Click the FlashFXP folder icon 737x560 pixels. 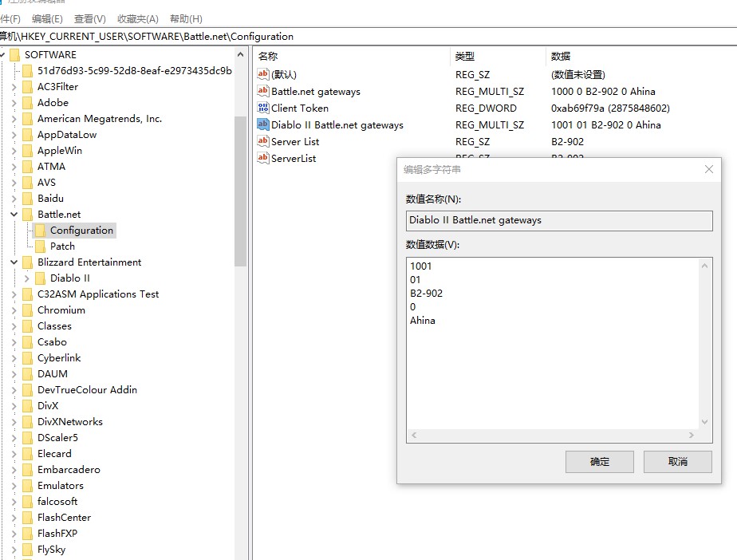click(x=28, y=534)
